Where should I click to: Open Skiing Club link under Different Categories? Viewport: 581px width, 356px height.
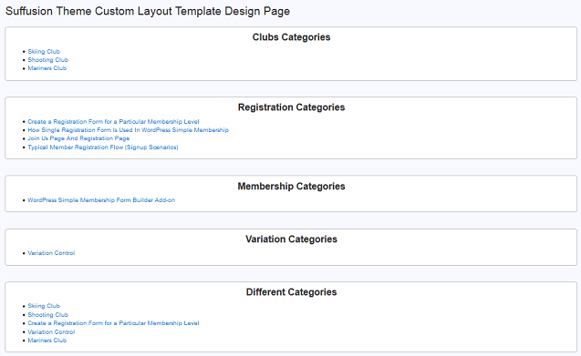click(x=44, y=306)
